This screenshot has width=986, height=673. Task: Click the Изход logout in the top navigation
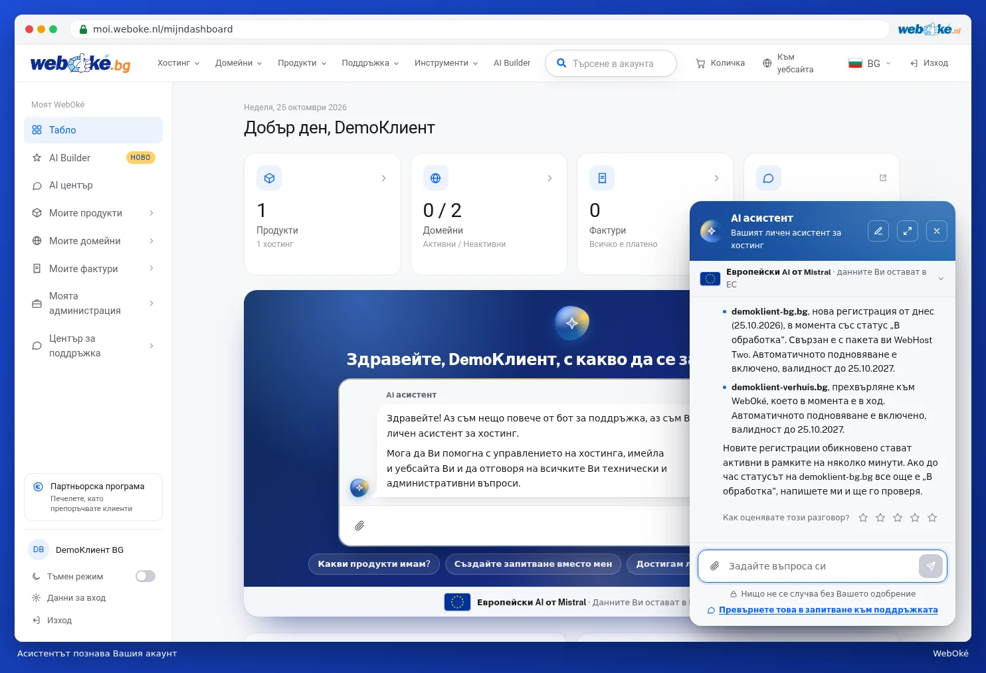pyautogui.click(x=929, y=63)
